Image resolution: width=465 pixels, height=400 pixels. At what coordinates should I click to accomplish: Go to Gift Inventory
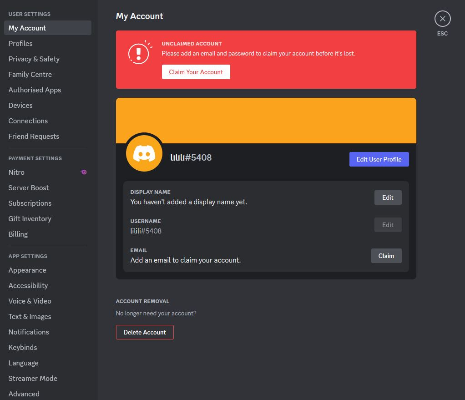click(48, 218)
